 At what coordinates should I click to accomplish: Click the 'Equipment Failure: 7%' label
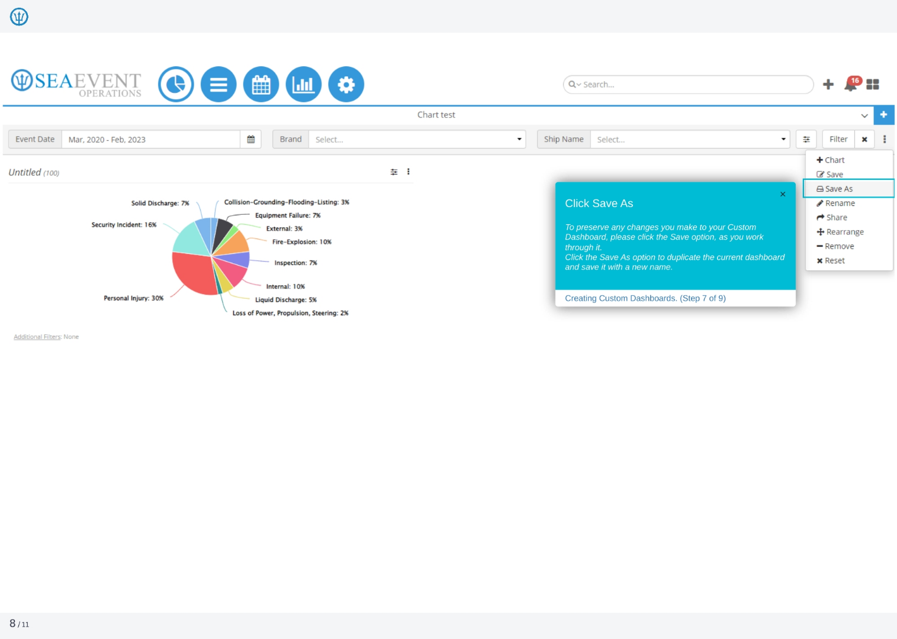288,215
